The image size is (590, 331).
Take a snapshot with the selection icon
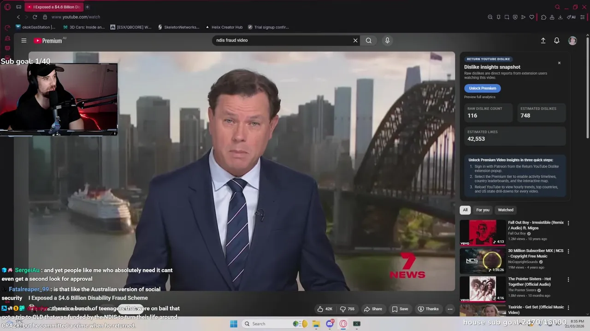point(507,17)
